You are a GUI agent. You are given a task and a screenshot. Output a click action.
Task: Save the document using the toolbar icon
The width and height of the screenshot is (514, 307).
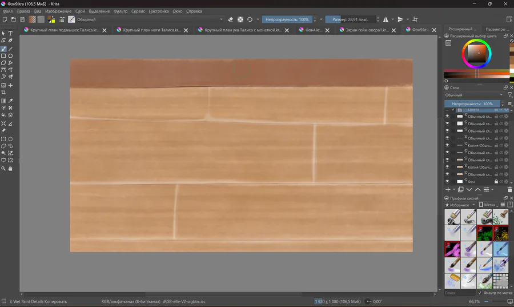(22, 19)
